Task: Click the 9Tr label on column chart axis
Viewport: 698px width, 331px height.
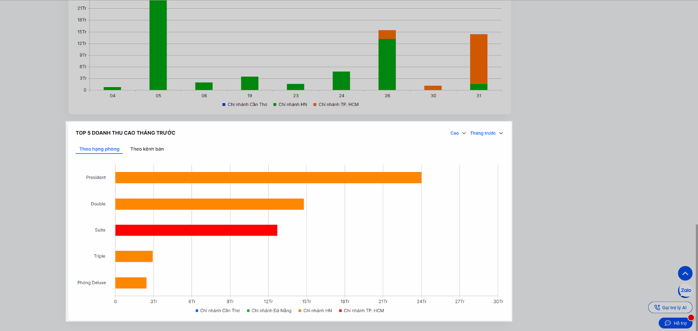Action: [x=83, y=55]
